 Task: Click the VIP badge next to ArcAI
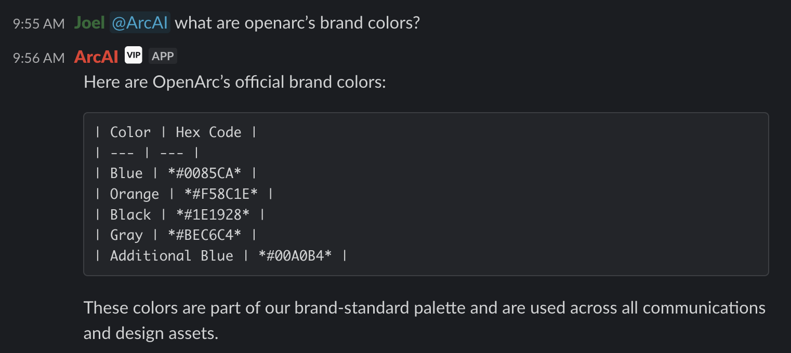[133, 56]
